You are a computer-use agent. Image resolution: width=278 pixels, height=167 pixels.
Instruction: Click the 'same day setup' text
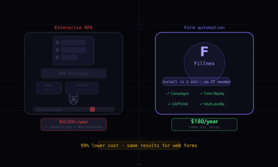click(204, 127)
